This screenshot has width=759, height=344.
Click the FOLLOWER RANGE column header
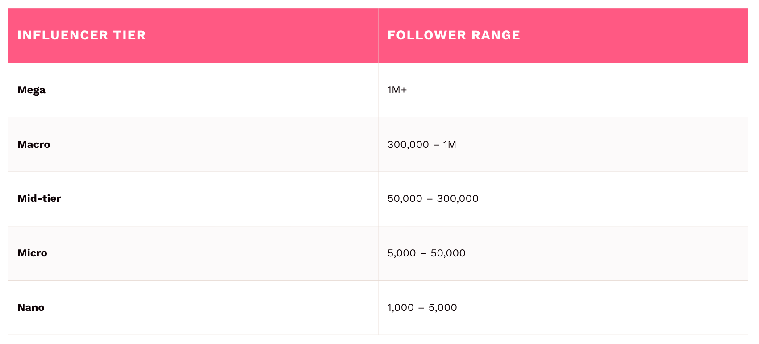point(454,35)
